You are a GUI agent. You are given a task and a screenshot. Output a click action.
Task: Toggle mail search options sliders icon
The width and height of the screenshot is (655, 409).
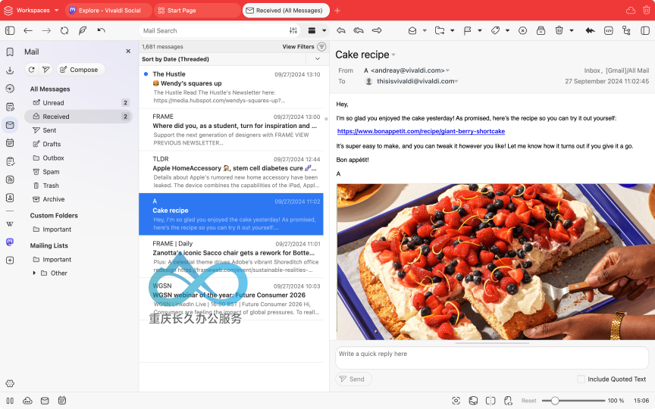pos(293,30)
